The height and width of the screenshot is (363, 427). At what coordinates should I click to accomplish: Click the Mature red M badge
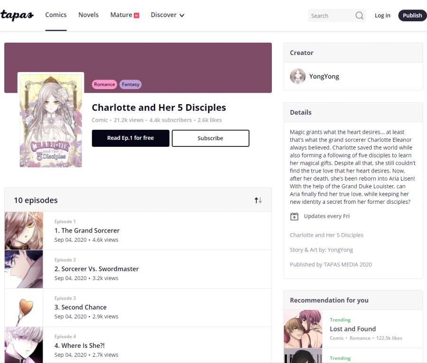coord(137,16)
